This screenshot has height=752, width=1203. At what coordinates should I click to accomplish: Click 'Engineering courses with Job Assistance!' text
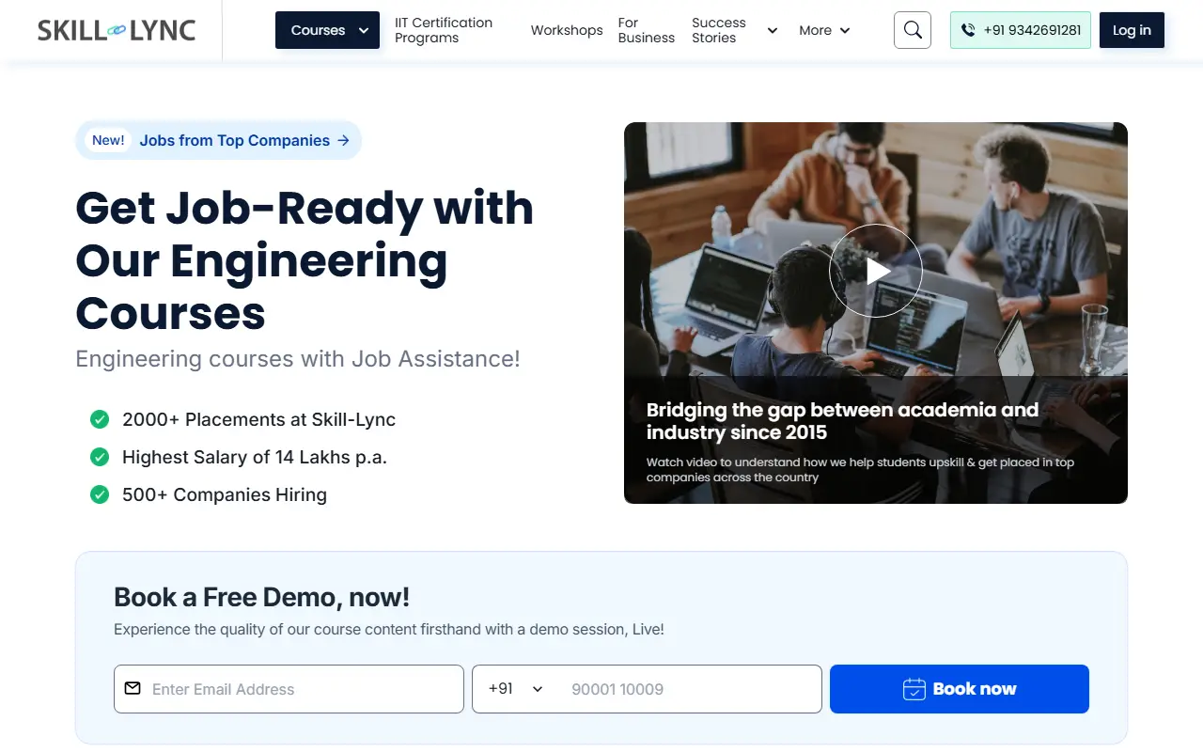[298, 358]
